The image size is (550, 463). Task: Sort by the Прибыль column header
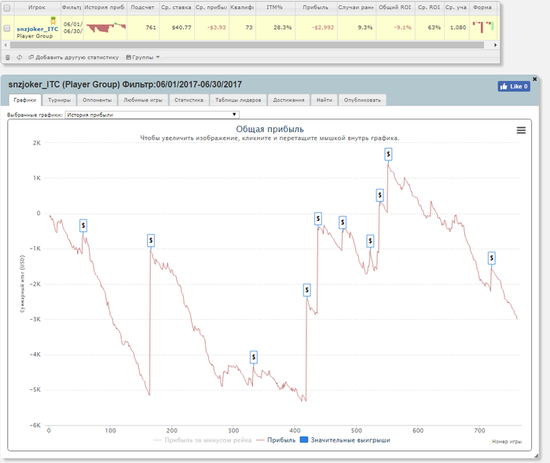point(316,7)
